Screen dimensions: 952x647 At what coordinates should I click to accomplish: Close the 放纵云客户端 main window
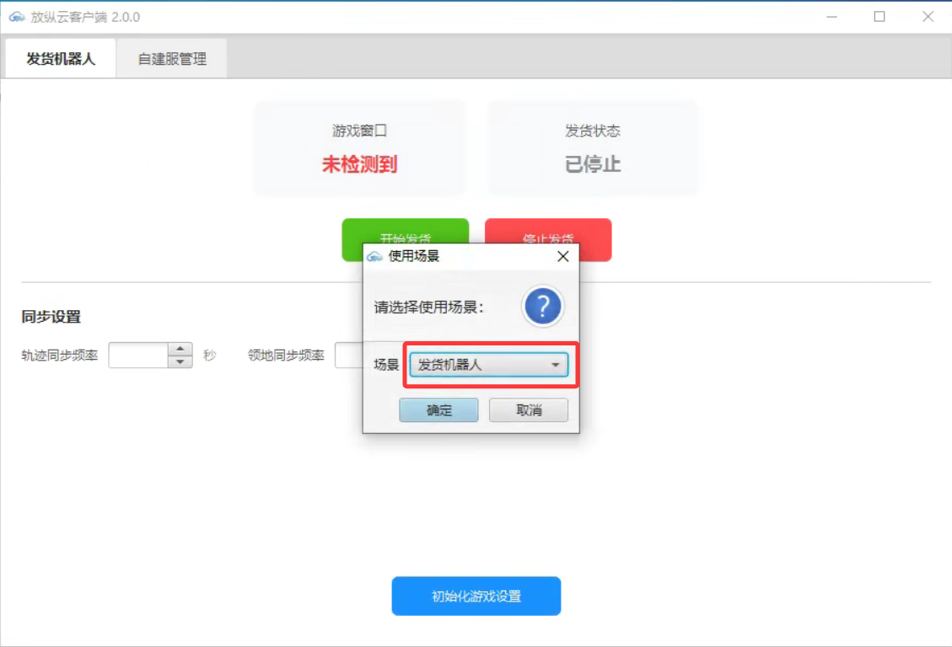point(928,17)
